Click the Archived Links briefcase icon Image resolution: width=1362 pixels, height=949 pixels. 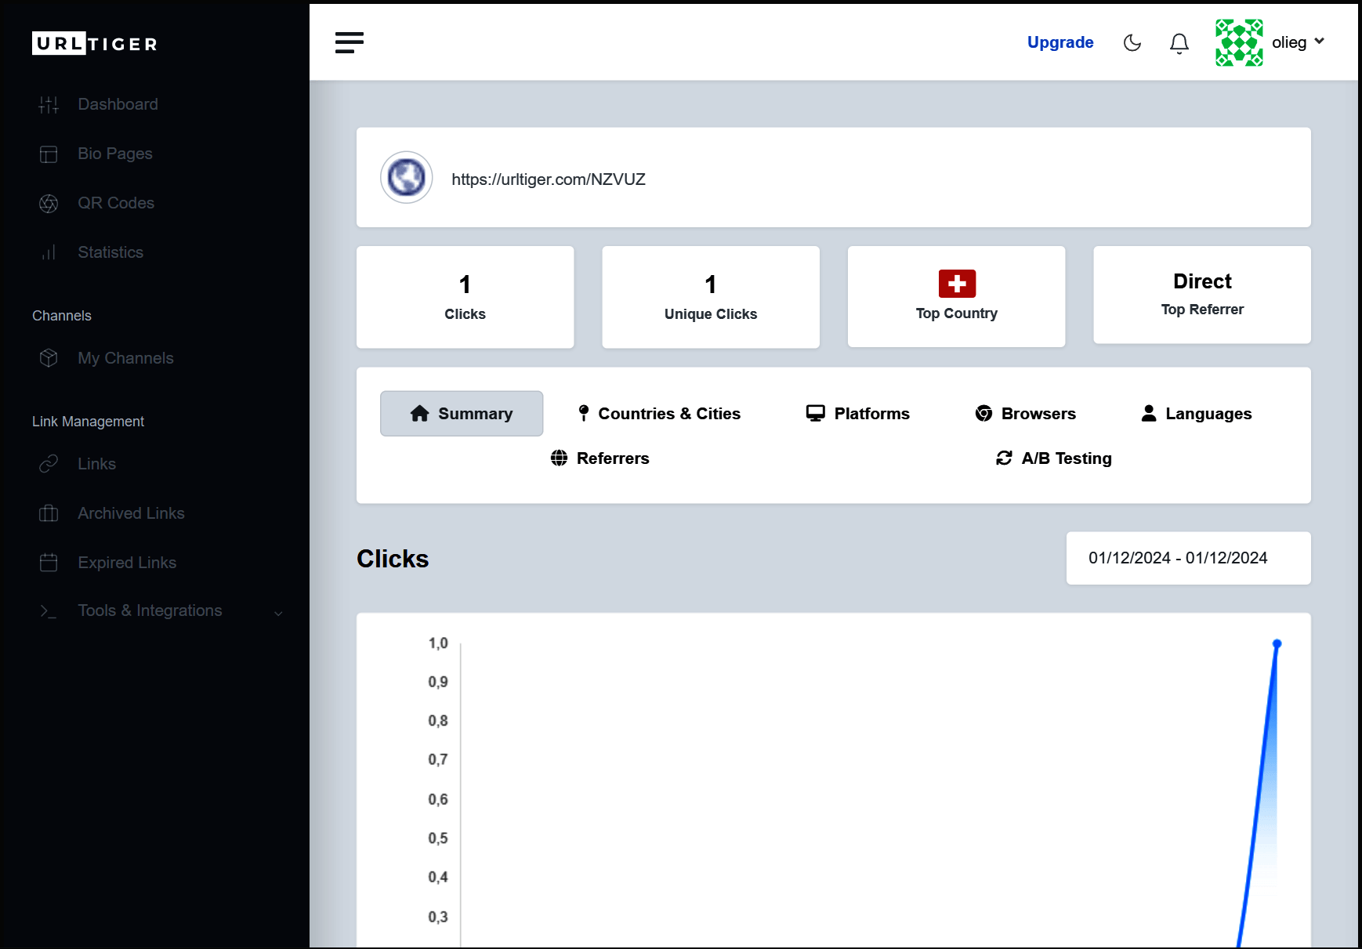[49, 513]
